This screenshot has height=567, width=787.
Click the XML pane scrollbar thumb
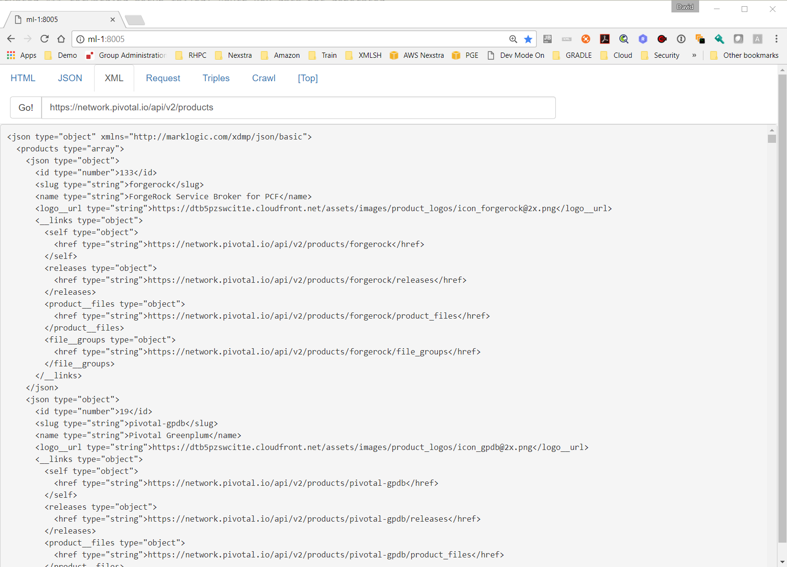tap(772, 139)
